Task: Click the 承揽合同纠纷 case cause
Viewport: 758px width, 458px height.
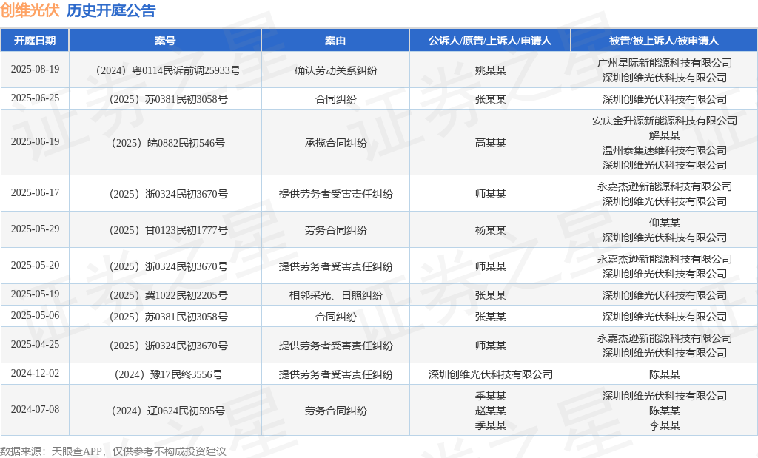Action: (x=335, y=143)
